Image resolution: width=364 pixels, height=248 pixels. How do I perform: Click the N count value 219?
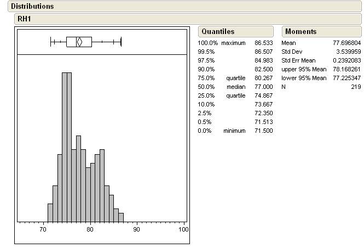click(356, 87)
